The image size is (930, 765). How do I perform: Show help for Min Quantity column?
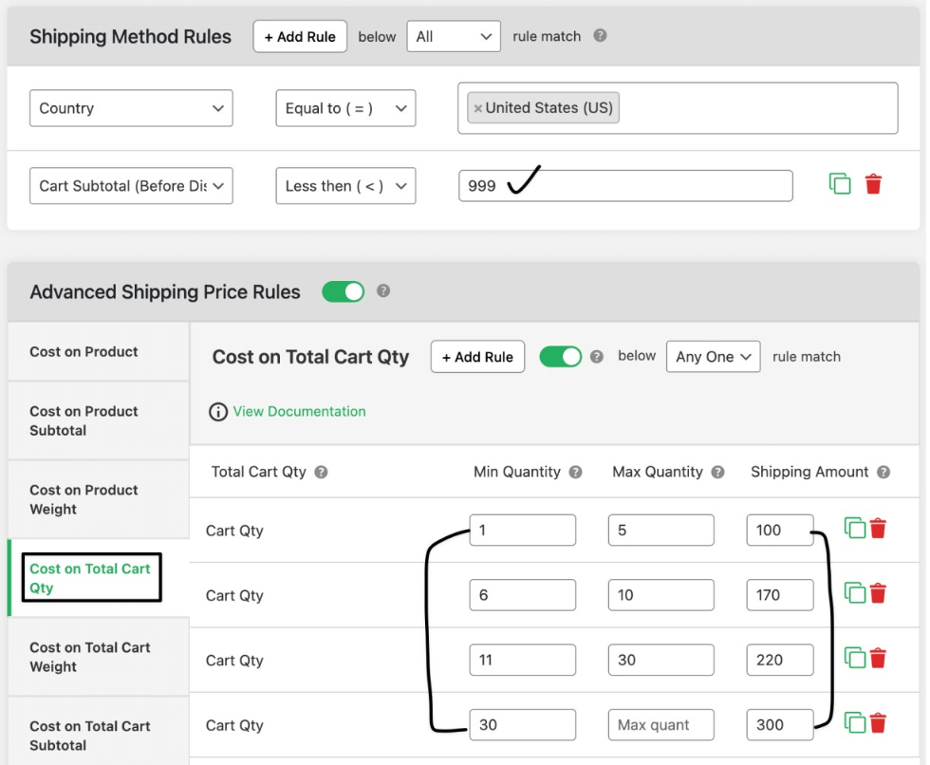click(575, 472)
